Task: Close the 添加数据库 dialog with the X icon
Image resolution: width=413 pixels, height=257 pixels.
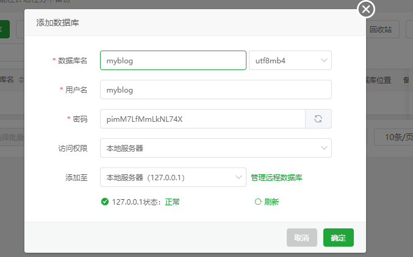Action: pos(365,9)
